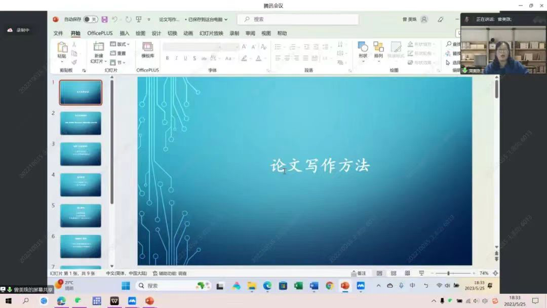Open the file name save-location dropdown
547x308 pixels.
(x=208, y=19)
